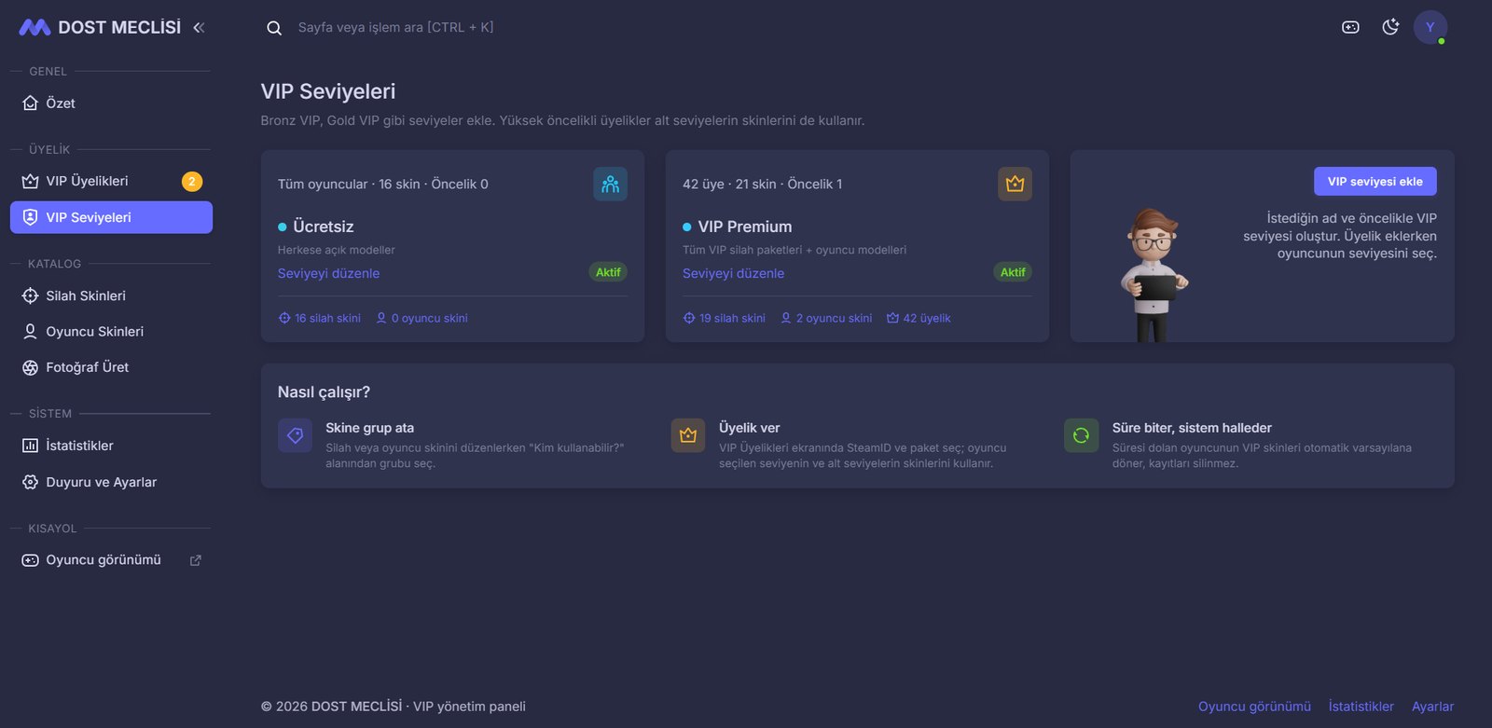Click the cartoon character holding a tablet
Image resolution: width=1492 pixels, height=728 pixels.
tap(1154, 275)
